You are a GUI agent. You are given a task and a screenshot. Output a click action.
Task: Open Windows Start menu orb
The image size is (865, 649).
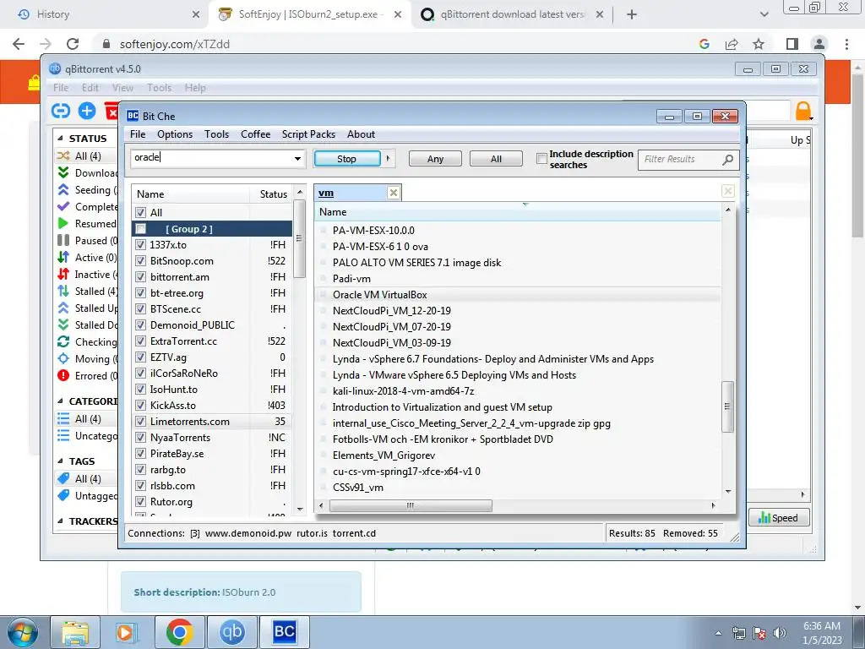[x=23, y=632]
